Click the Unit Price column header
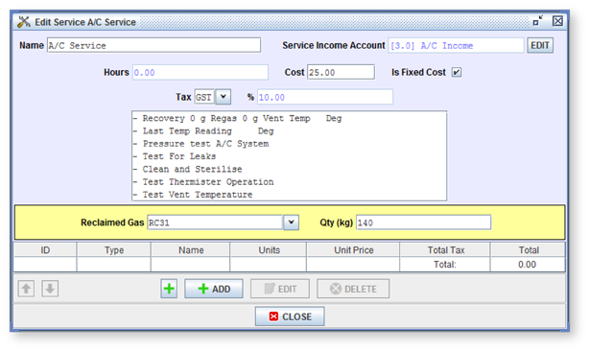589x351 pixels. click(353, 250)
